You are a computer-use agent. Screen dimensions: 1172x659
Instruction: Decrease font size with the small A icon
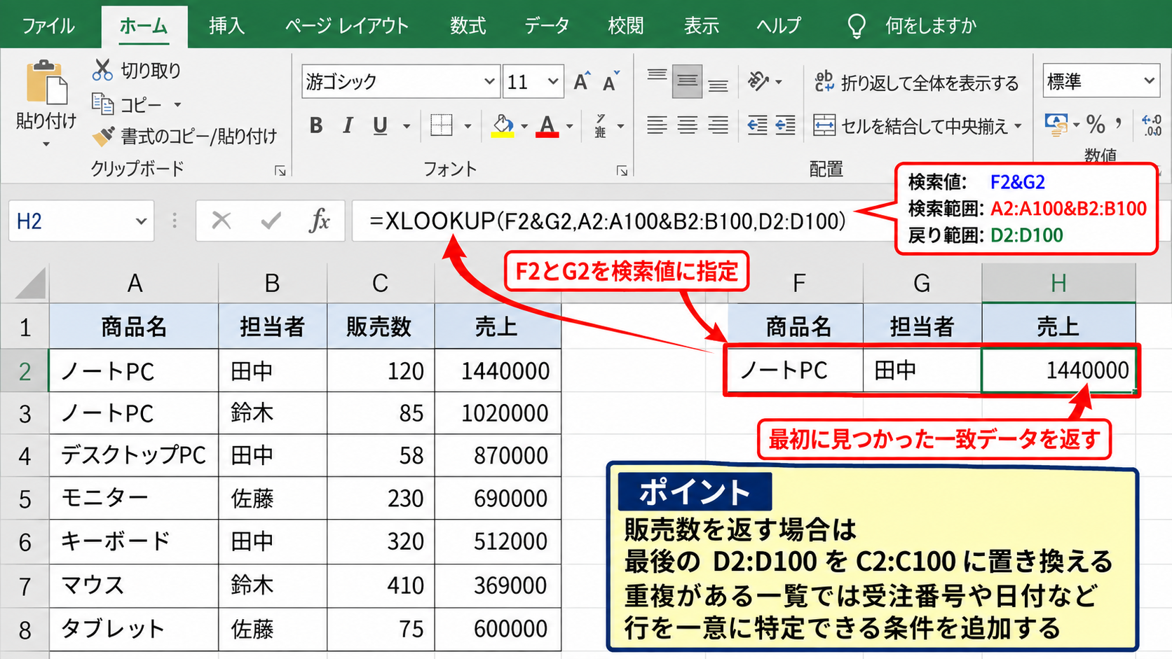click(x=611, y=82)
